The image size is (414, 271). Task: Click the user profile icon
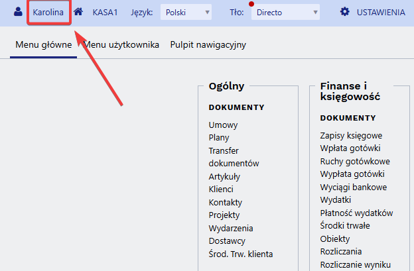[18, 12]
